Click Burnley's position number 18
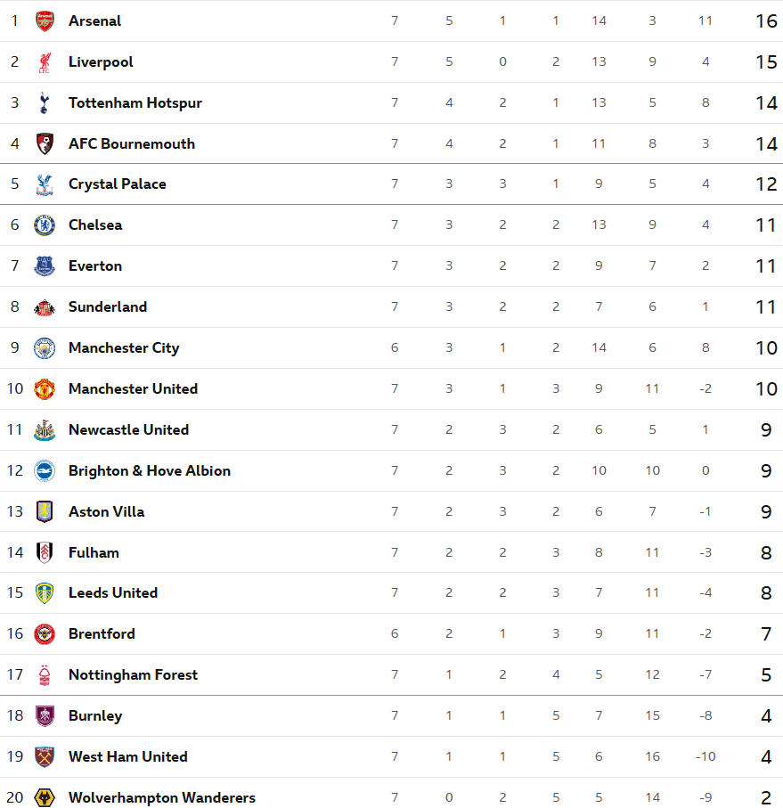 pyautogui.click(x=15, y=716)
